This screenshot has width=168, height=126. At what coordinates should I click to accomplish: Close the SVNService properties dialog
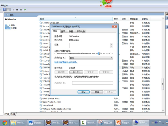[114, 27]
